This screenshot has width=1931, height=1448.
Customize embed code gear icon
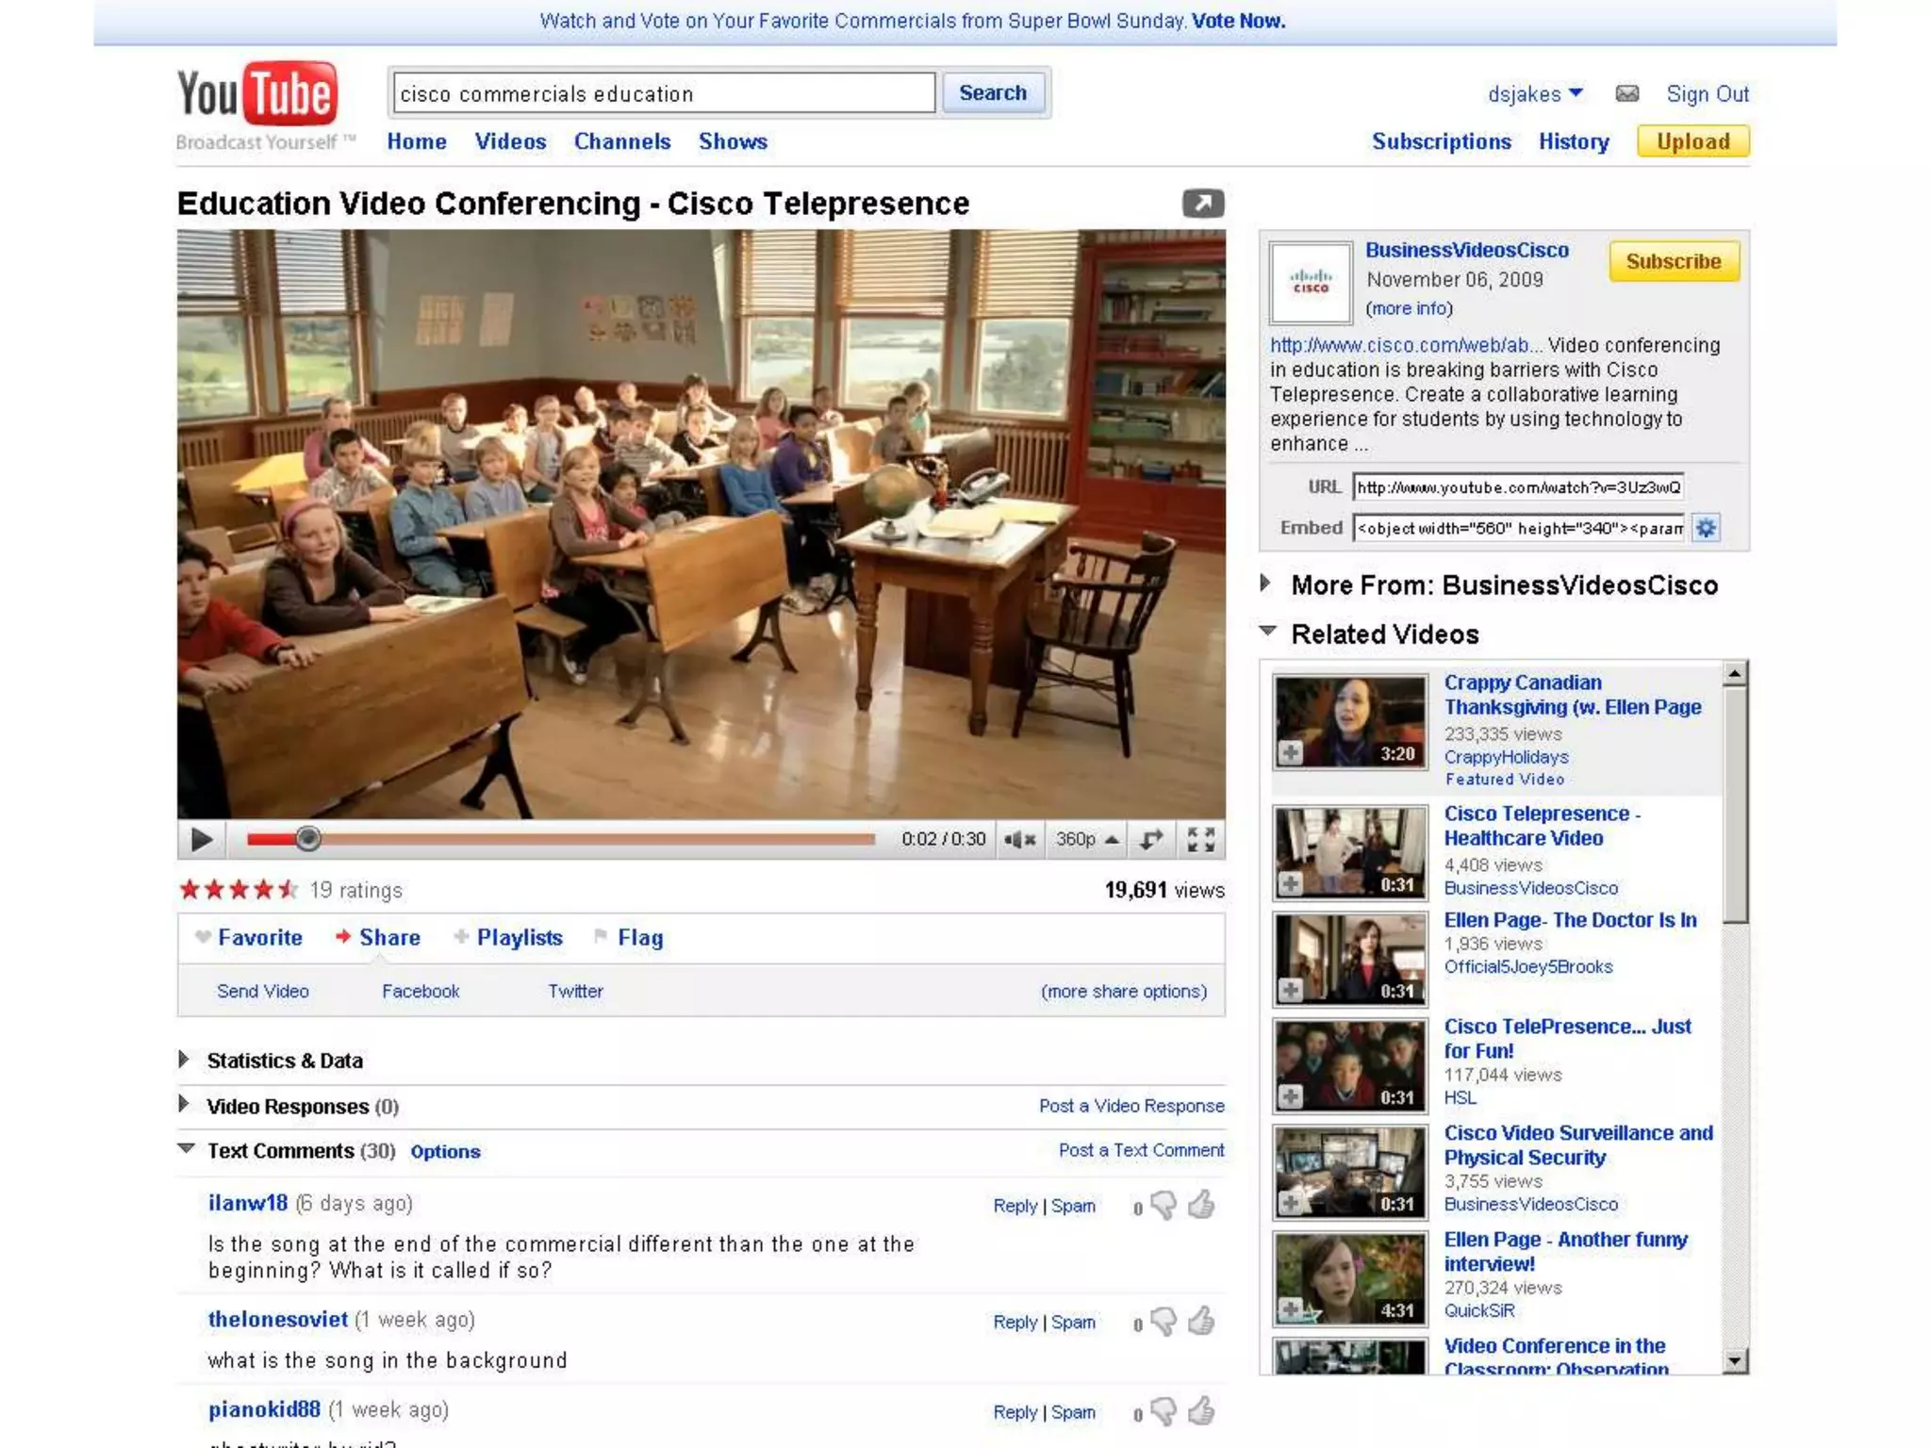pos(1706,528)
